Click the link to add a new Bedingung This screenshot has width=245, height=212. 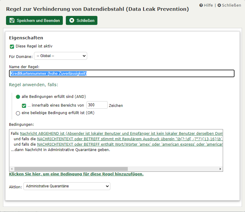(x=76, y=174)
